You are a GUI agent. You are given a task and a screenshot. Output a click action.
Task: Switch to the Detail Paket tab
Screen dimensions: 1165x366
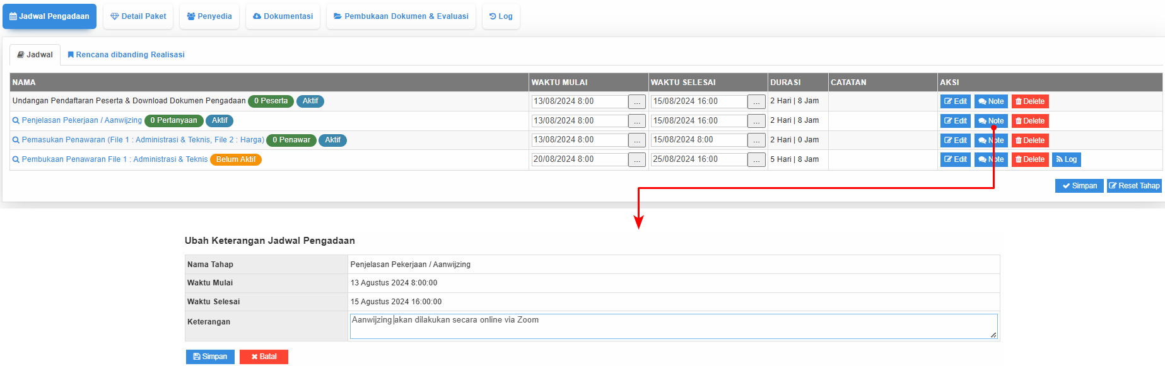click(x=138, y=16)
